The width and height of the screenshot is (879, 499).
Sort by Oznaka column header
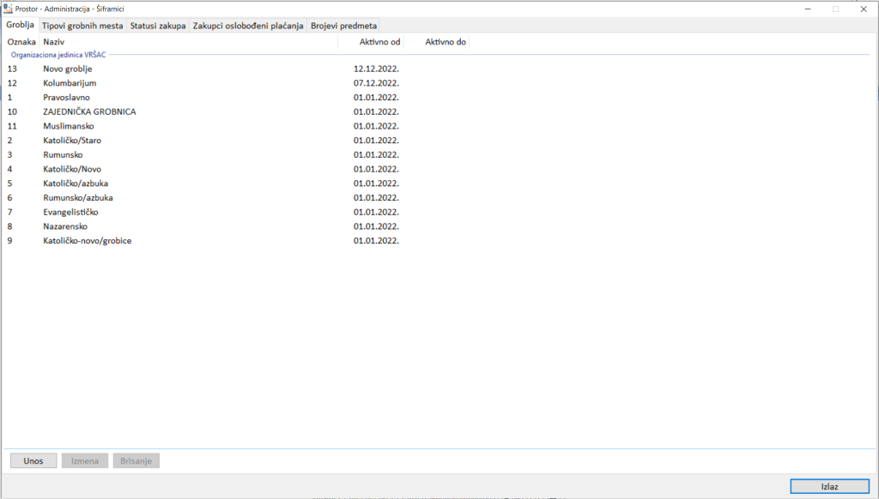click(x=21, y=41)
